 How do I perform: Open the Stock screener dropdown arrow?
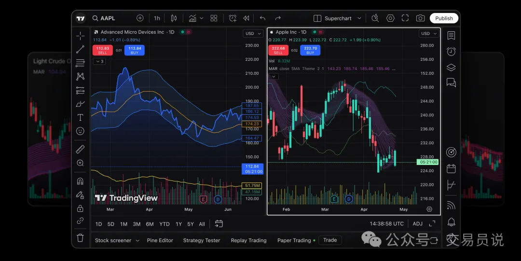[x=137, y=240]
